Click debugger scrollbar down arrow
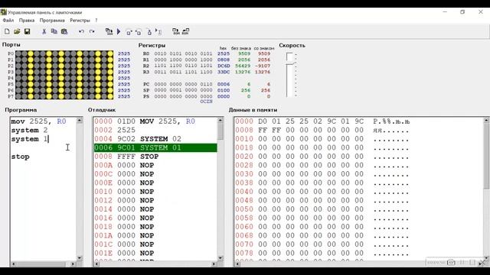The image size is (490, 275). click(220, 258)
